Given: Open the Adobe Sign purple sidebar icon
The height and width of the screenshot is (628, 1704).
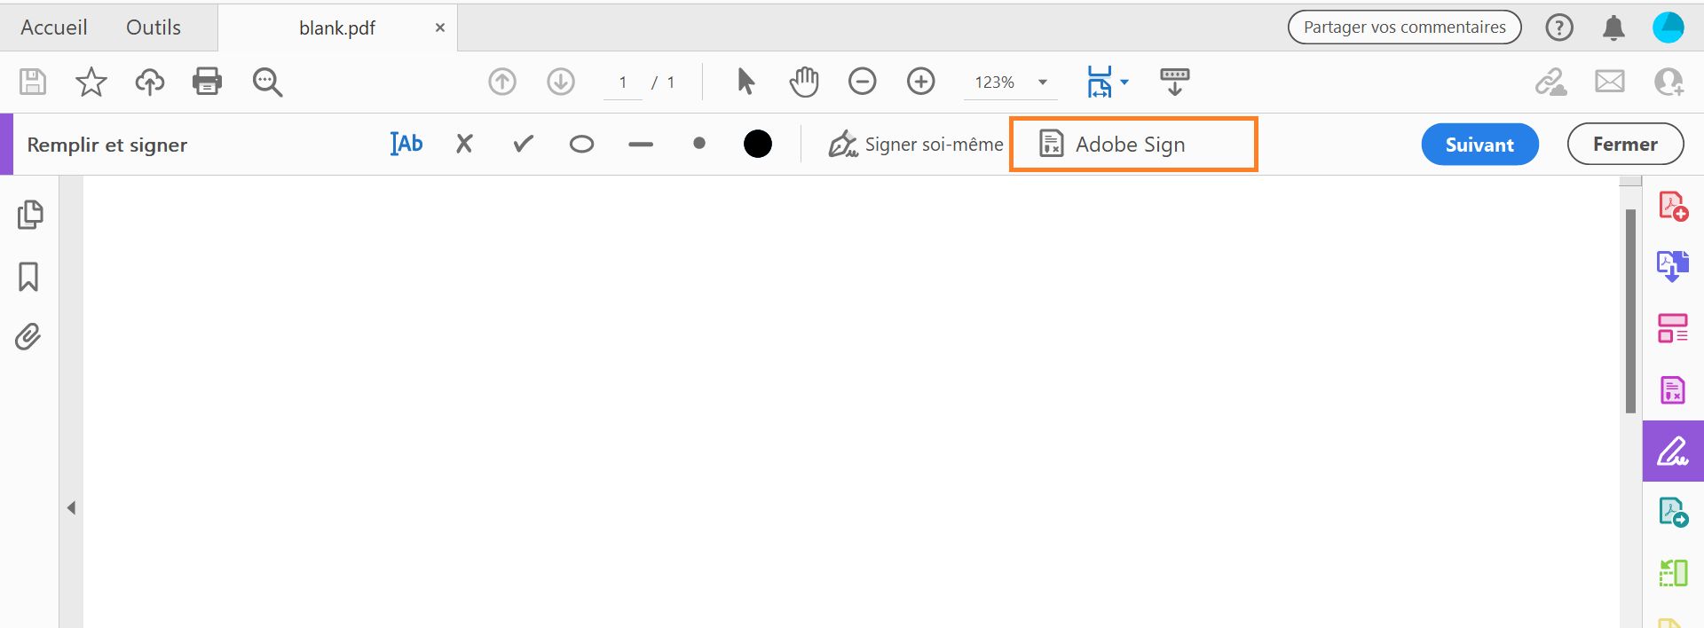Looking at the screenshot, I should click(x=1673, y=389).
